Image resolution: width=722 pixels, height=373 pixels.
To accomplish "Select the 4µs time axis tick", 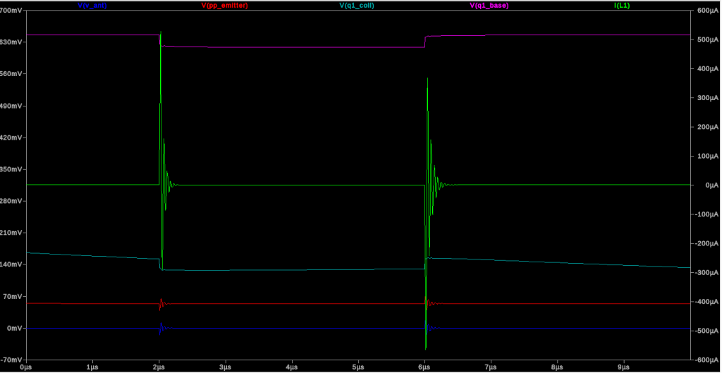I will [x=292, y=368].
